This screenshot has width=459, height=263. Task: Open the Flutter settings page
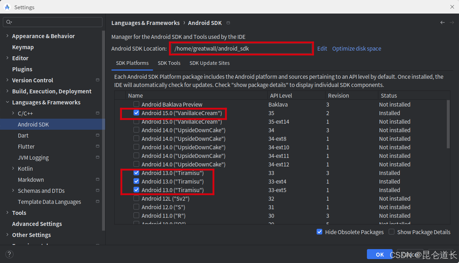26,146
